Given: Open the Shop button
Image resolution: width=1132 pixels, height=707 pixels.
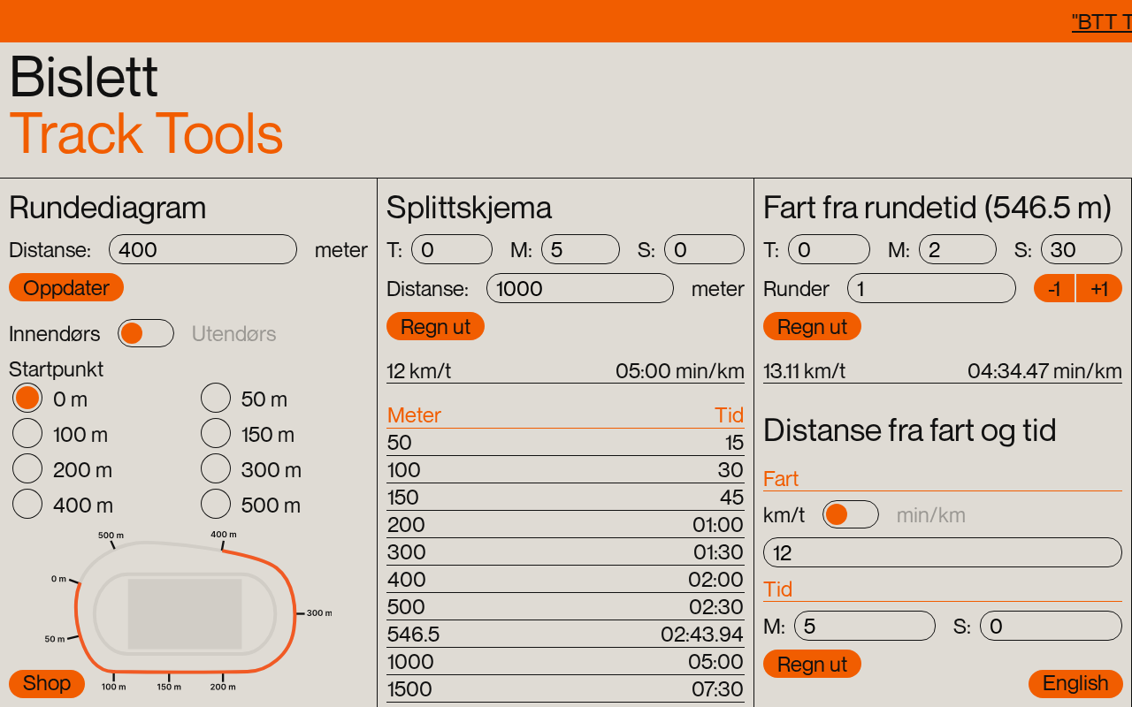Looking at the screenshot, I should pyautogui.click(x=47, y=683).
